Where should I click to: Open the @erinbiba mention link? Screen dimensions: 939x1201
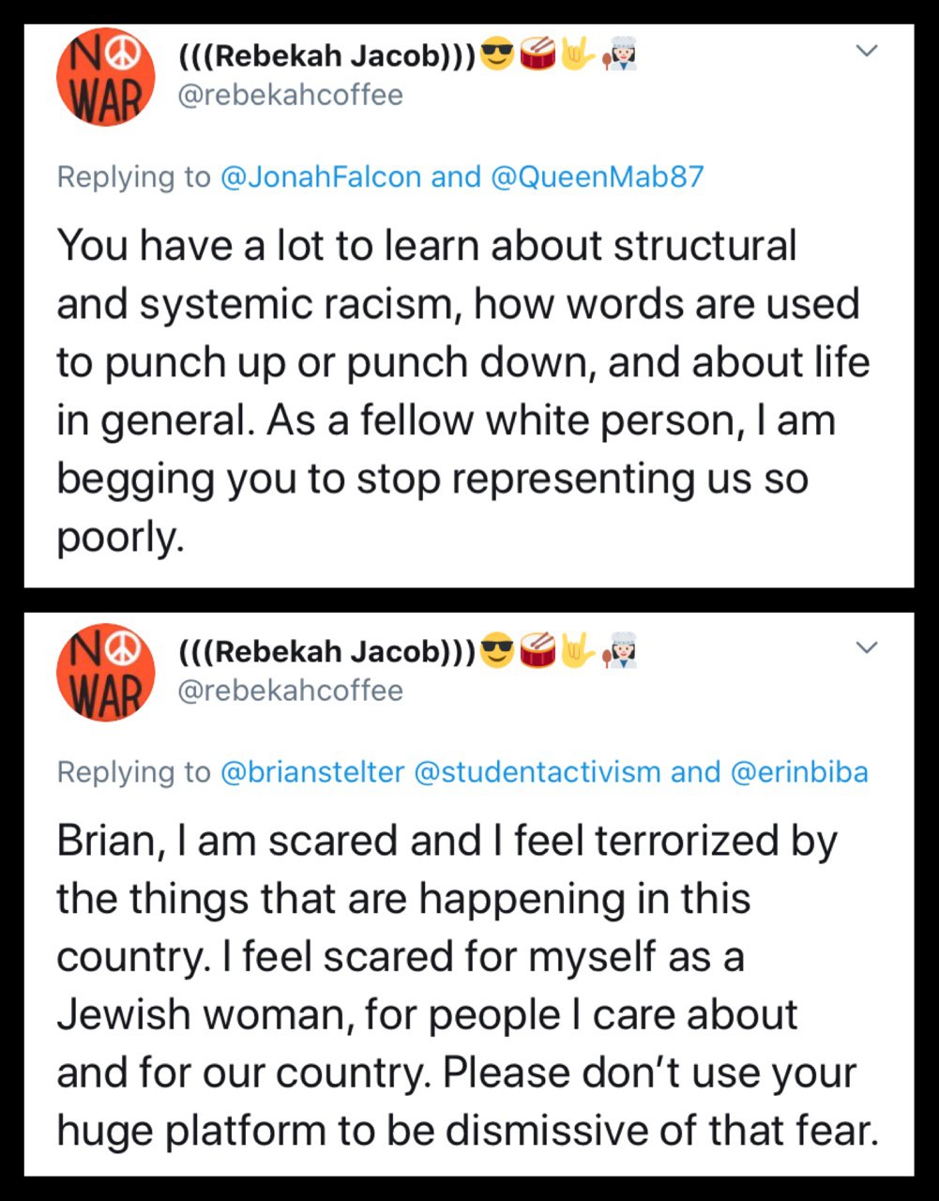798,771
